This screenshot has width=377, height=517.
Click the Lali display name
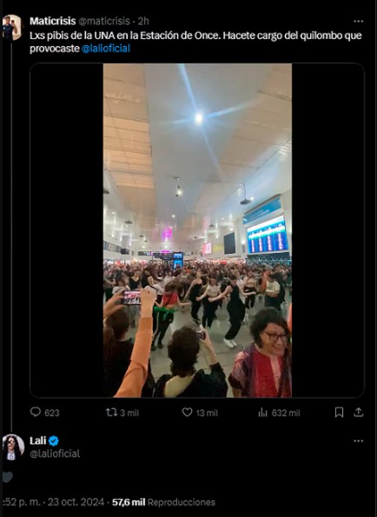[x=38, y=441]
